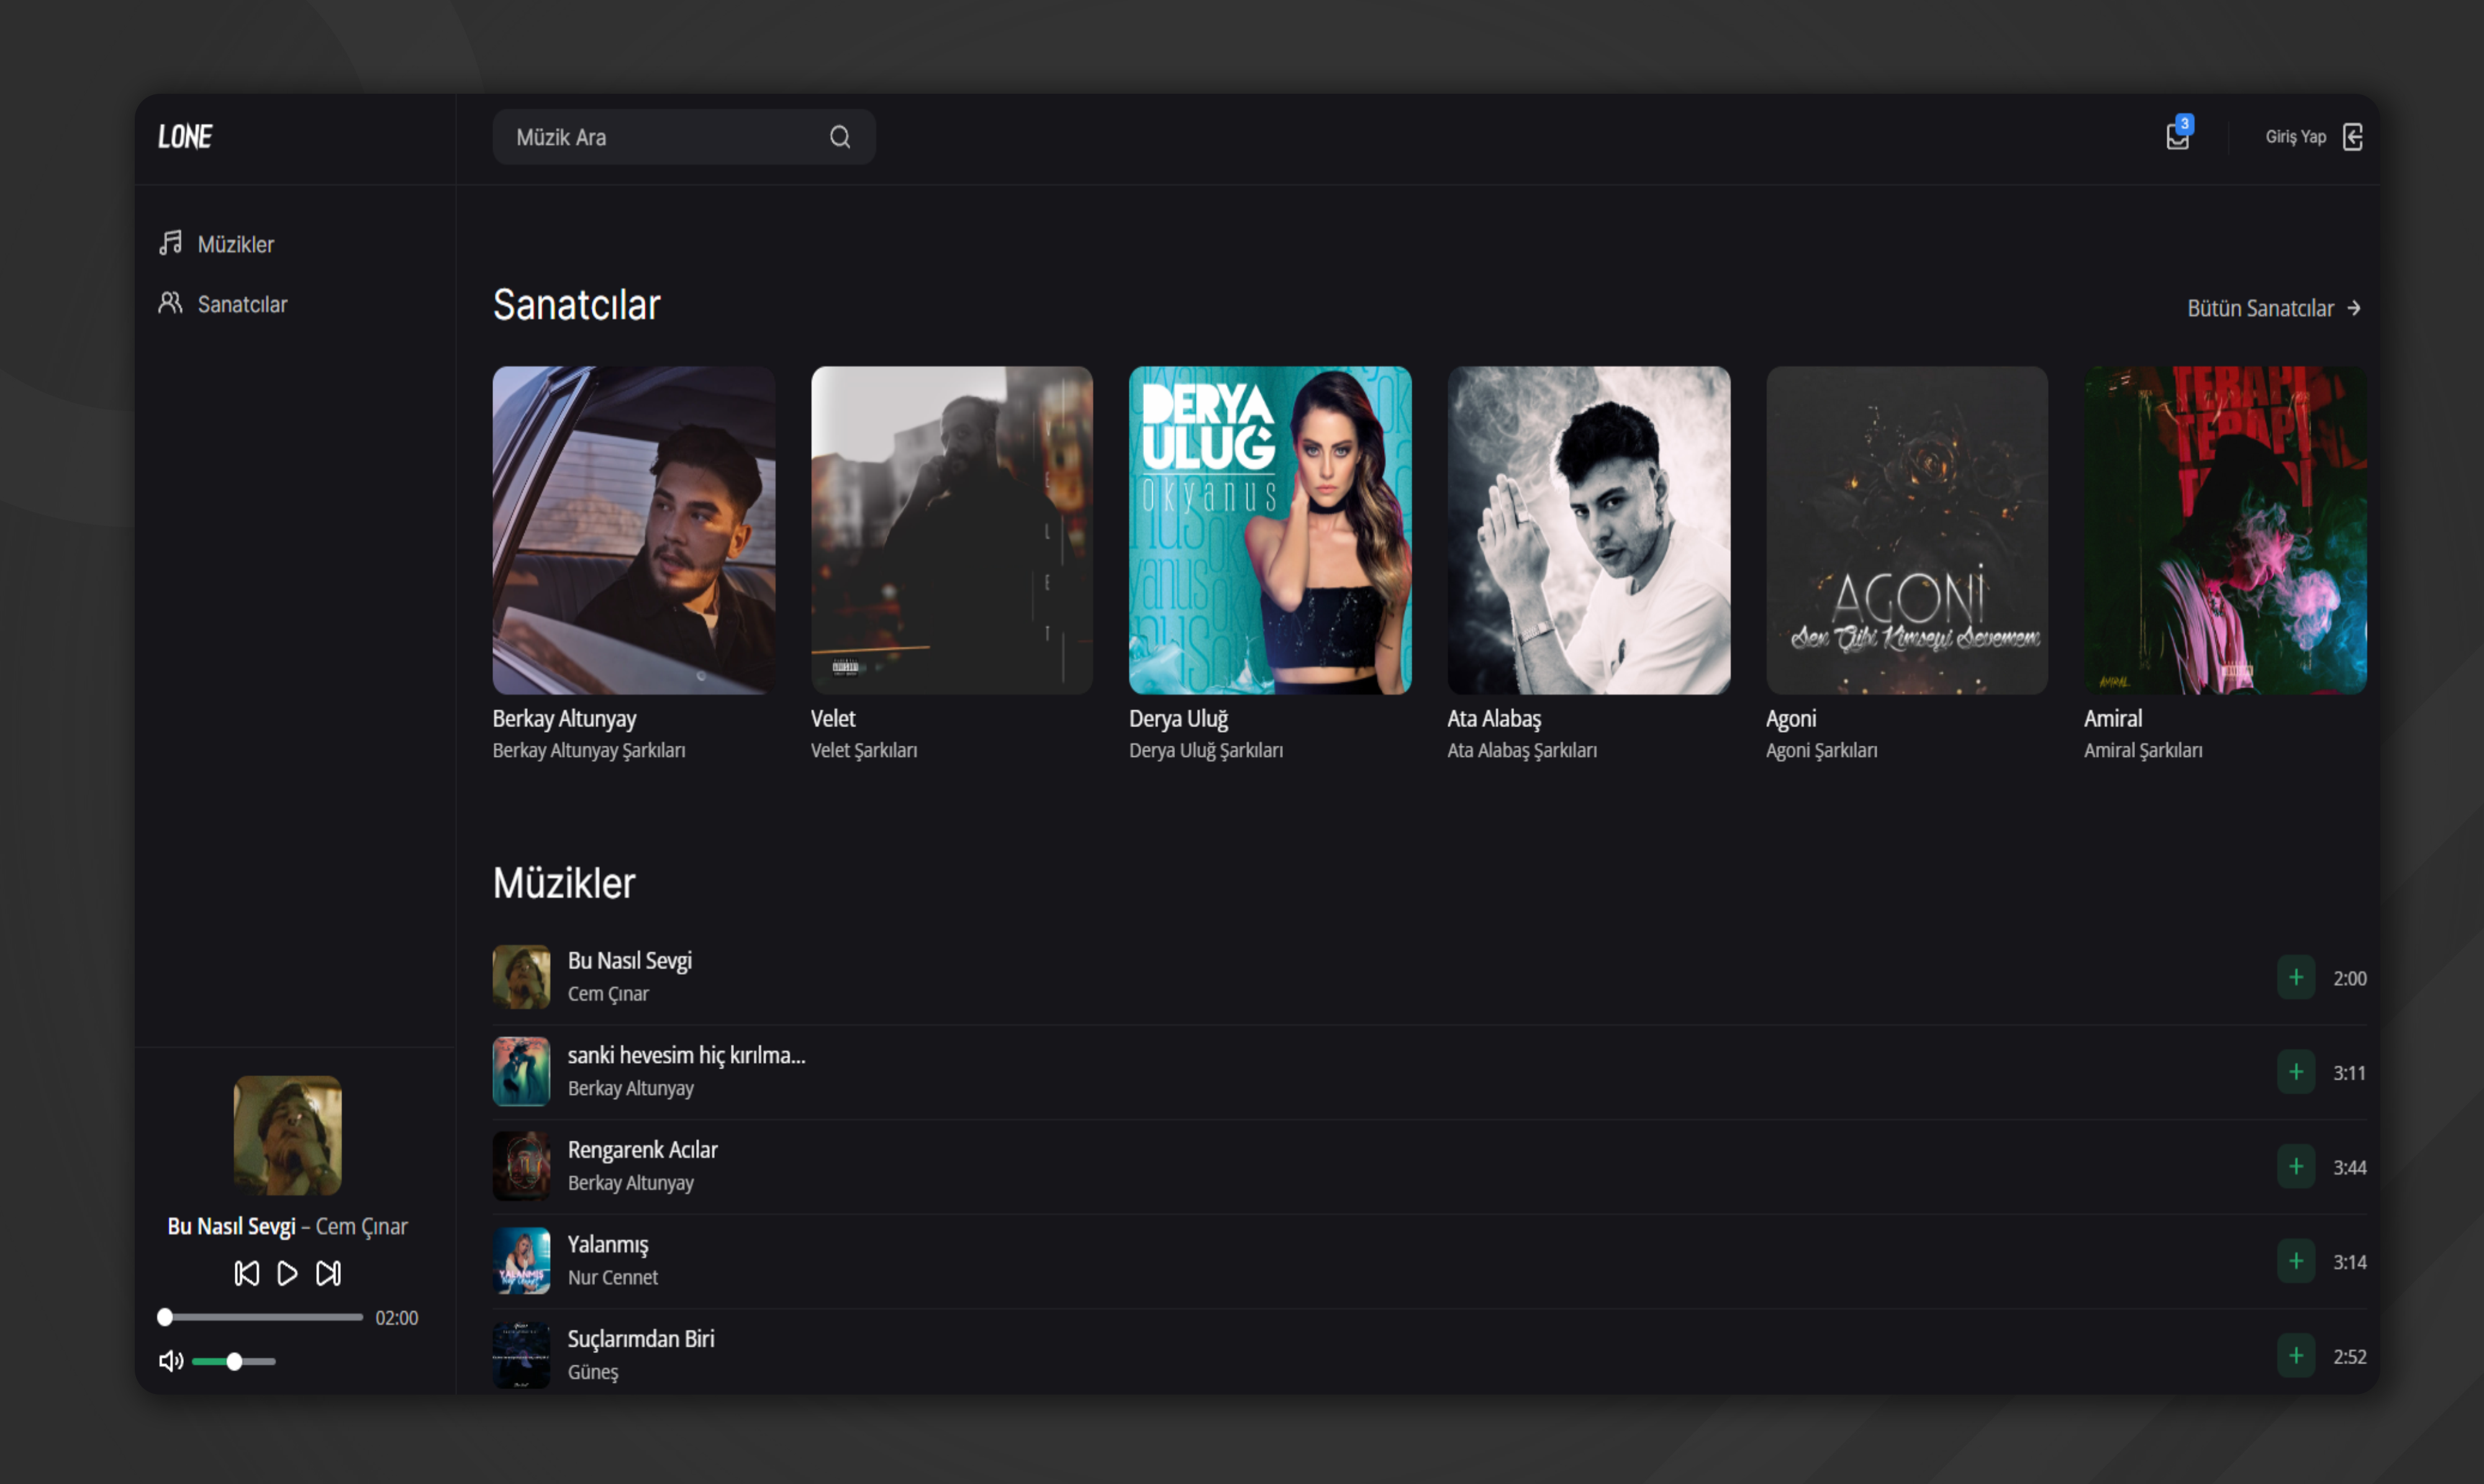Image resolution: width=2484 pixels, height=1484 pixels.
Task: Focus the Müzik Ara search field
Action: (x=660, y=137)
